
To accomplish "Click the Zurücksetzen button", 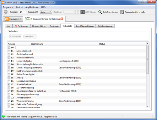I will pyautogui.click(x=16, y=36).
